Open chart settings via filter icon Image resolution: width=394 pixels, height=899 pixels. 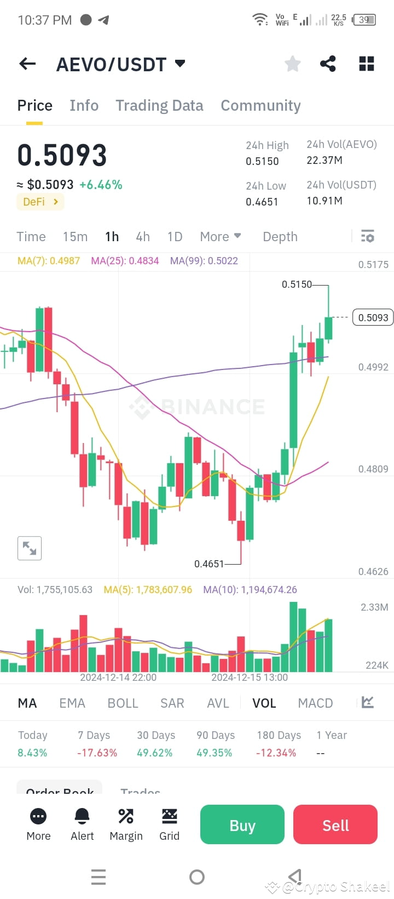click(368, 236)
